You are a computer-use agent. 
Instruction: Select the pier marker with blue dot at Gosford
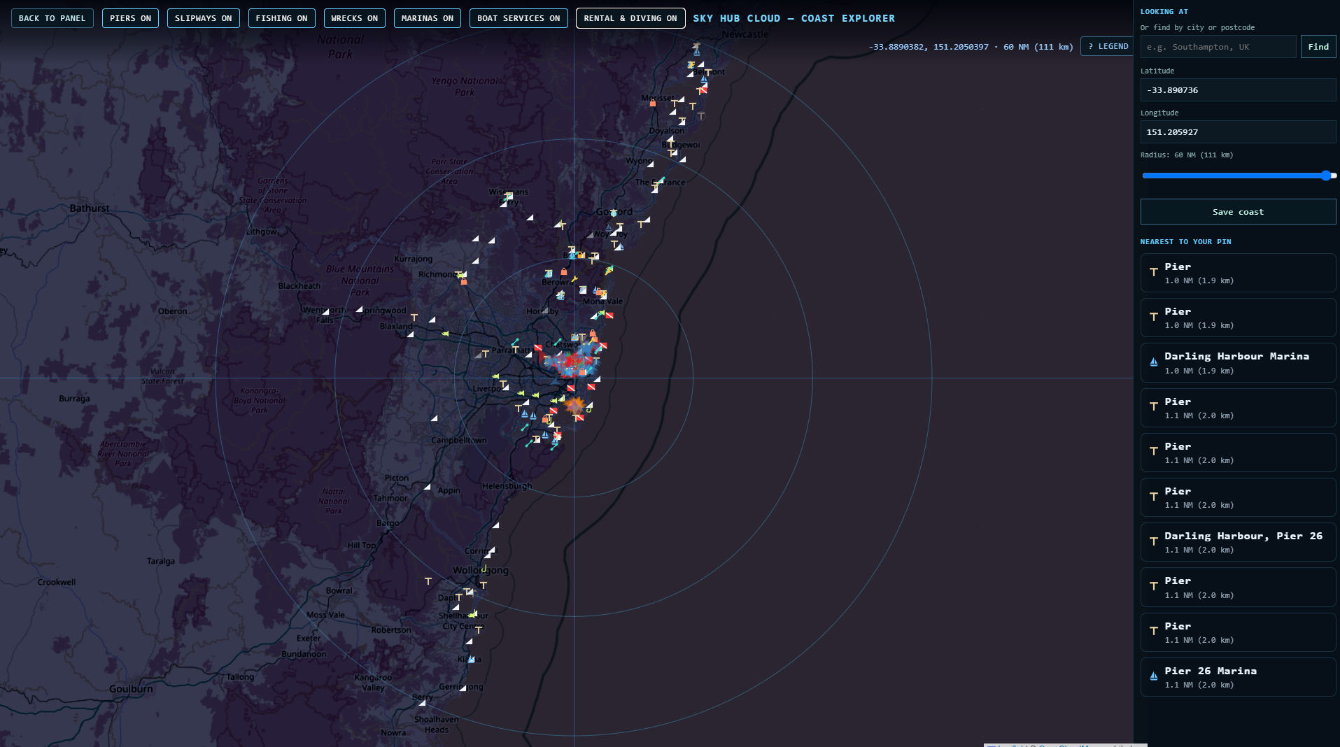[x=613, y=213]
